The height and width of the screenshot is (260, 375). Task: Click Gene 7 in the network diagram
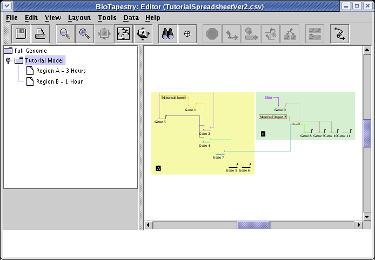click(218, 158)
